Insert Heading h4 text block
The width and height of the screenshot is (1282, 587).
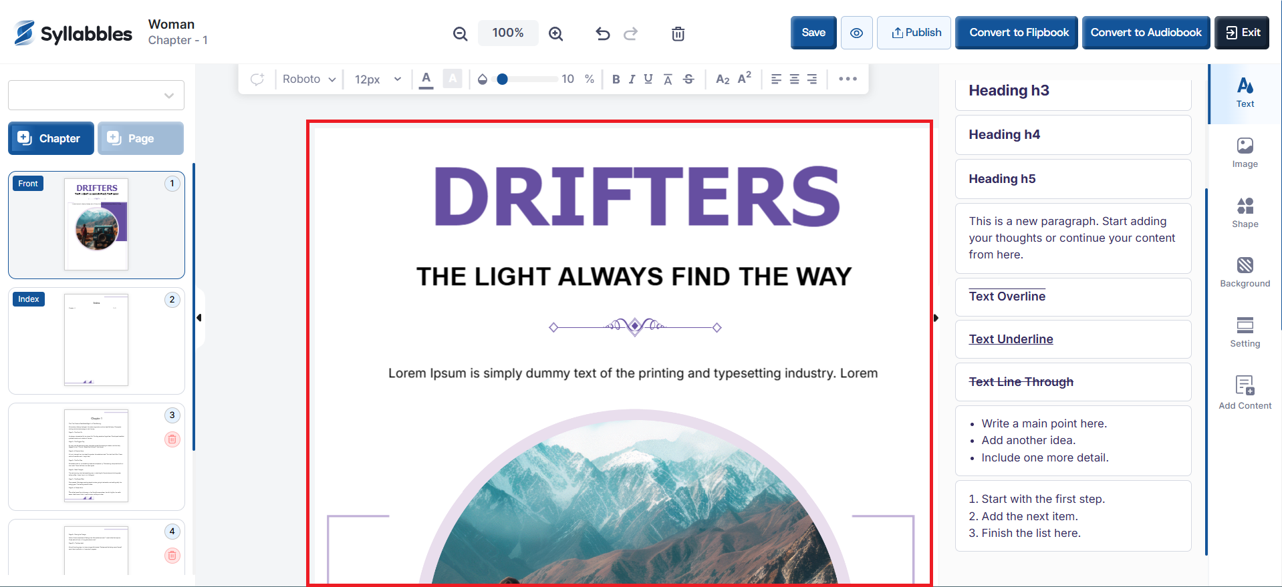tap(1073, 135)
